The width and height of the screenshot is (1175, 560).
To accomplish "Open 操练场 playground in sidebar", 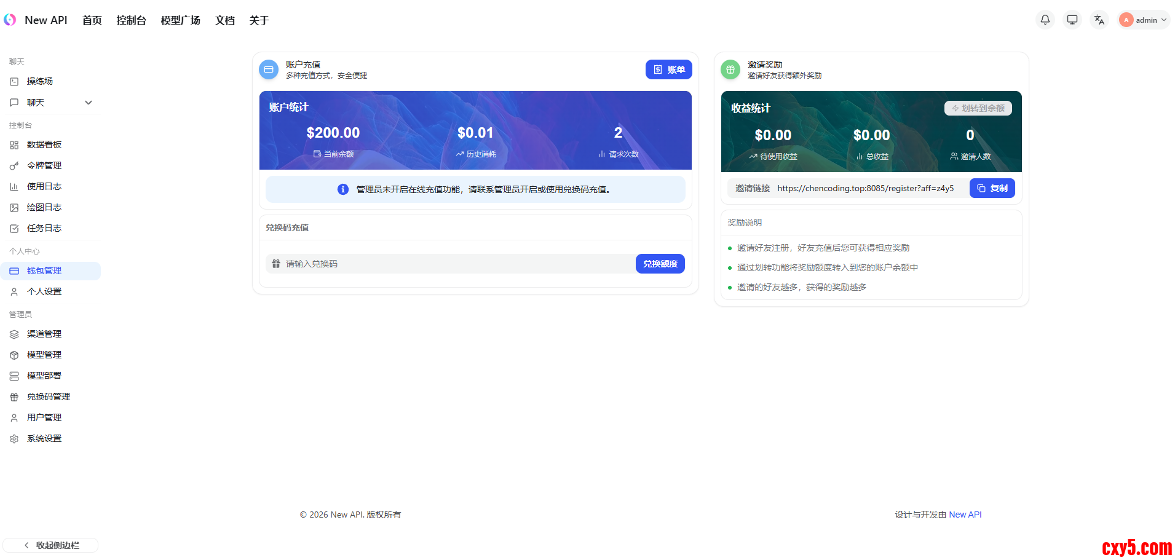I will pos(40,81).
